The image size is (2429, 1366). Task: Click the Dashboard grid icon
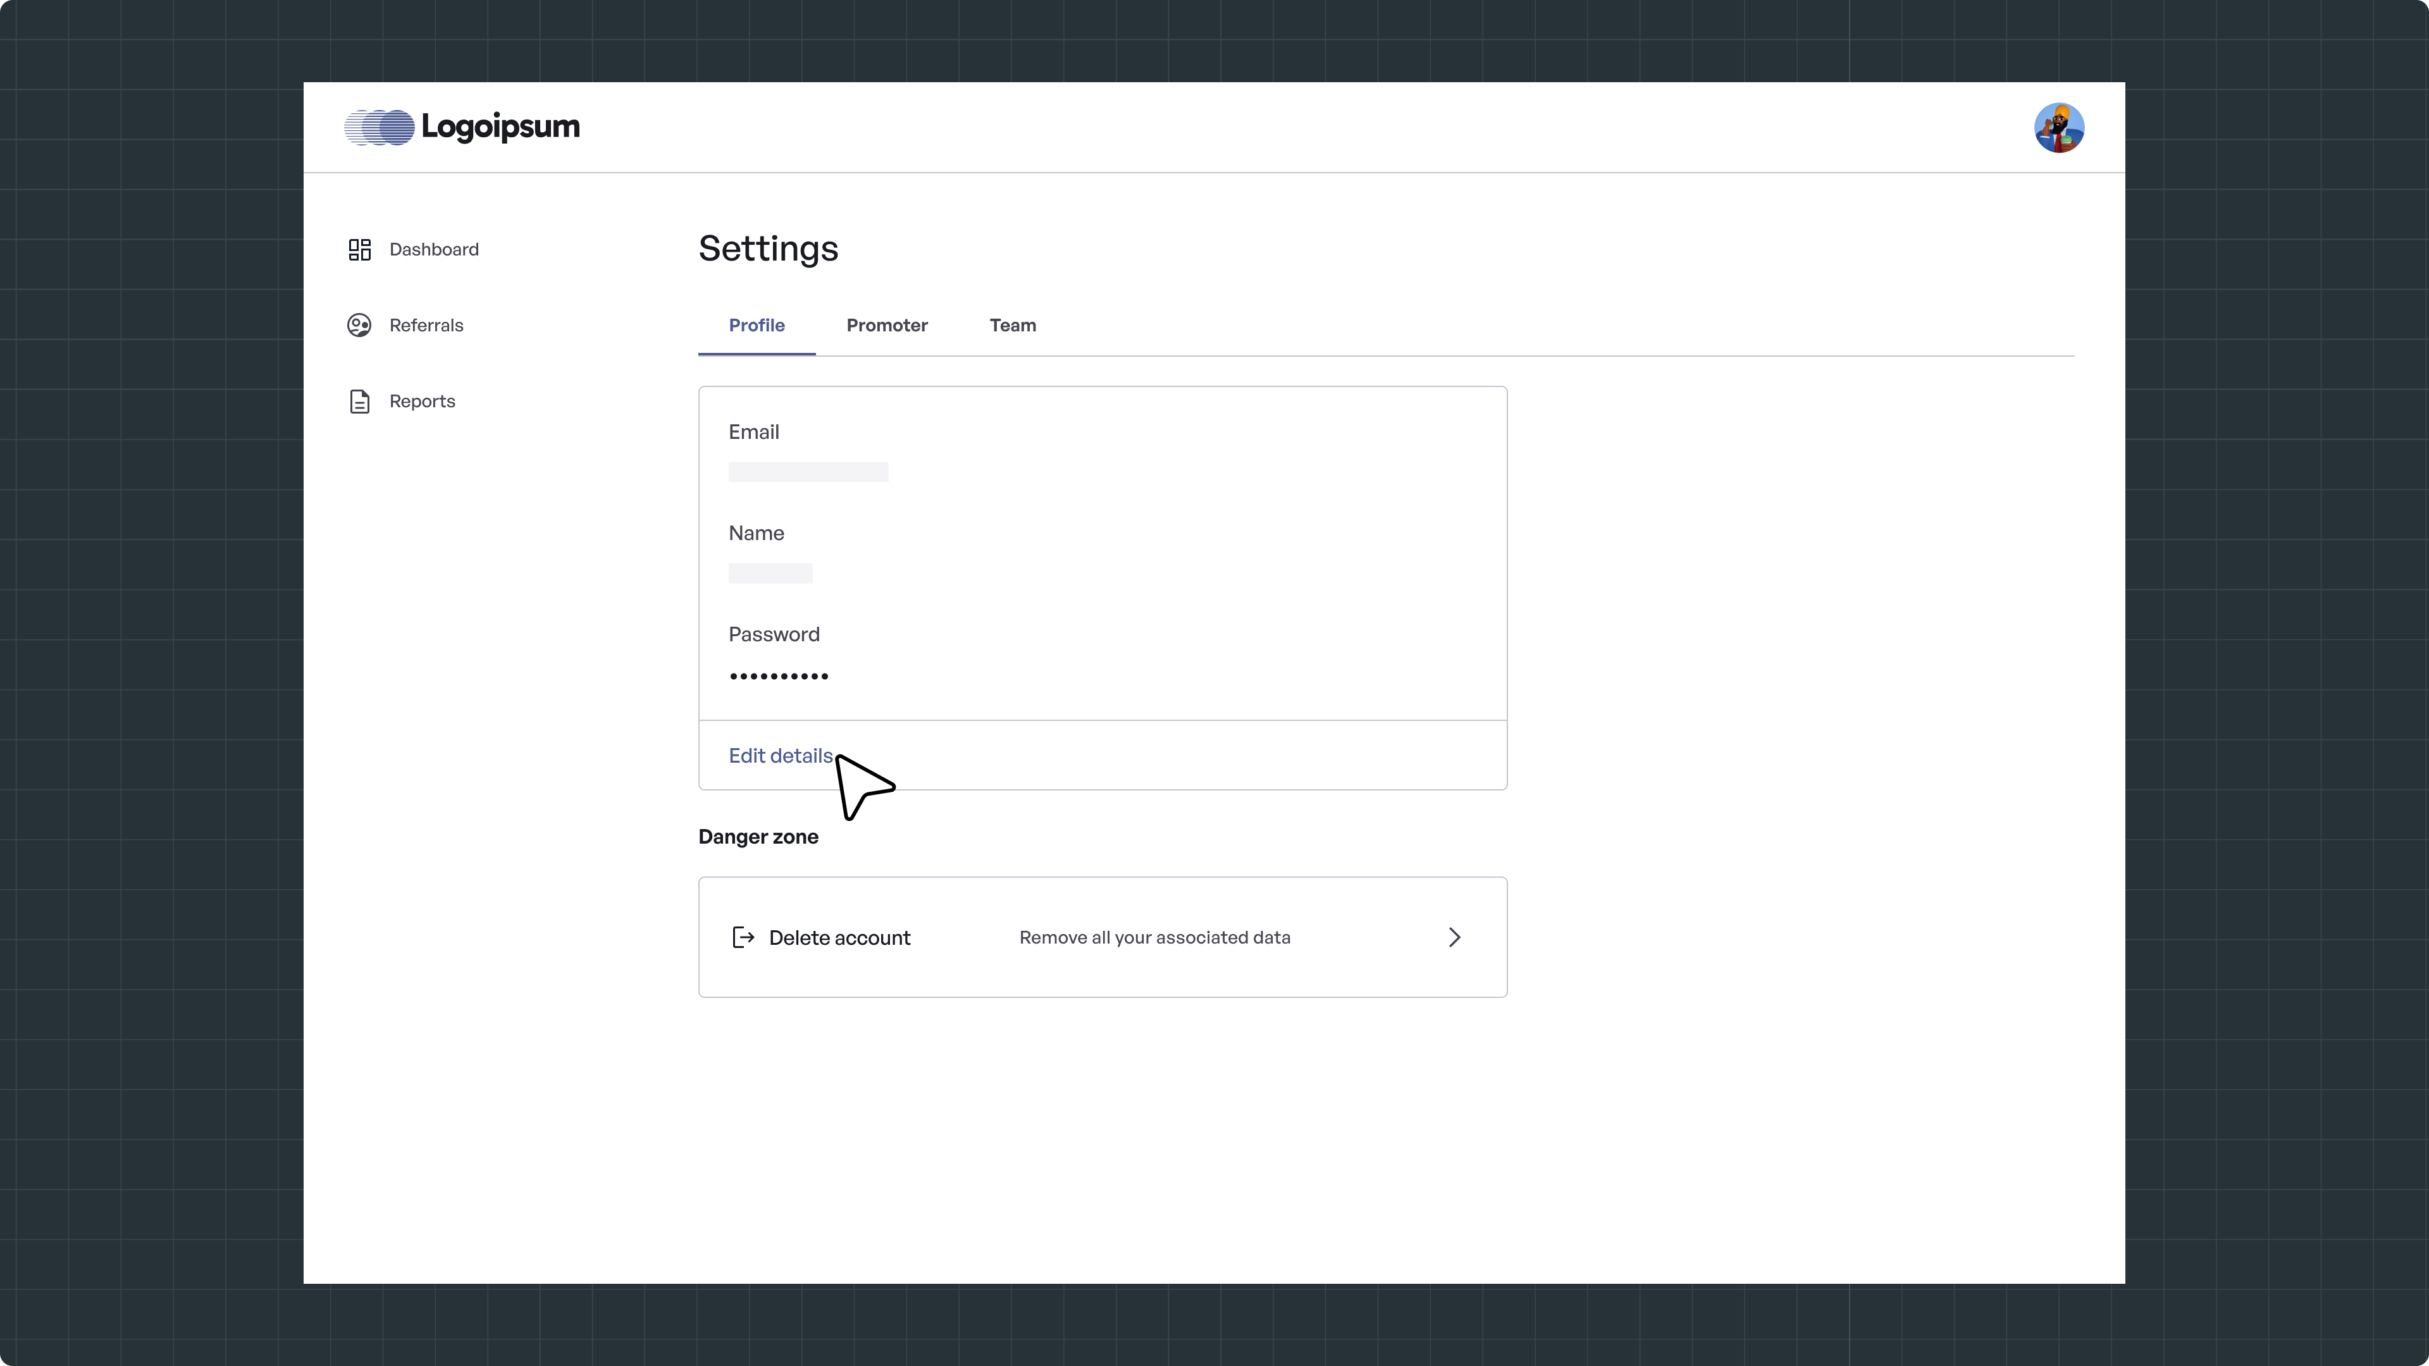(x=359, y=250)
